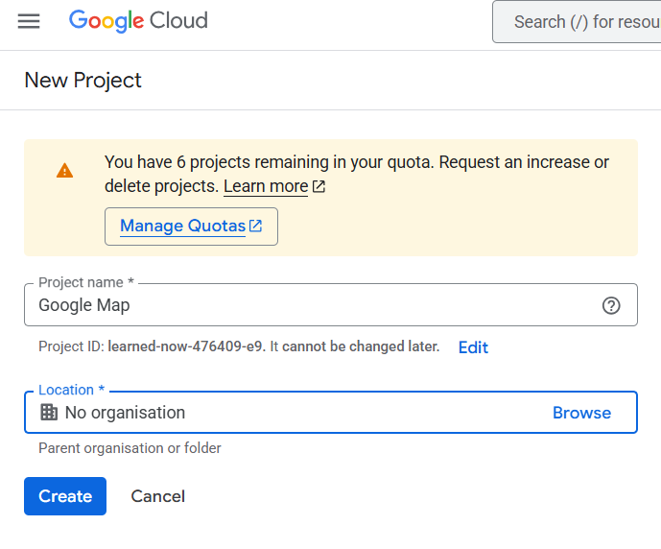Click the organisation building icon in Location
The image size is (661, 549).
pos(49,413)
